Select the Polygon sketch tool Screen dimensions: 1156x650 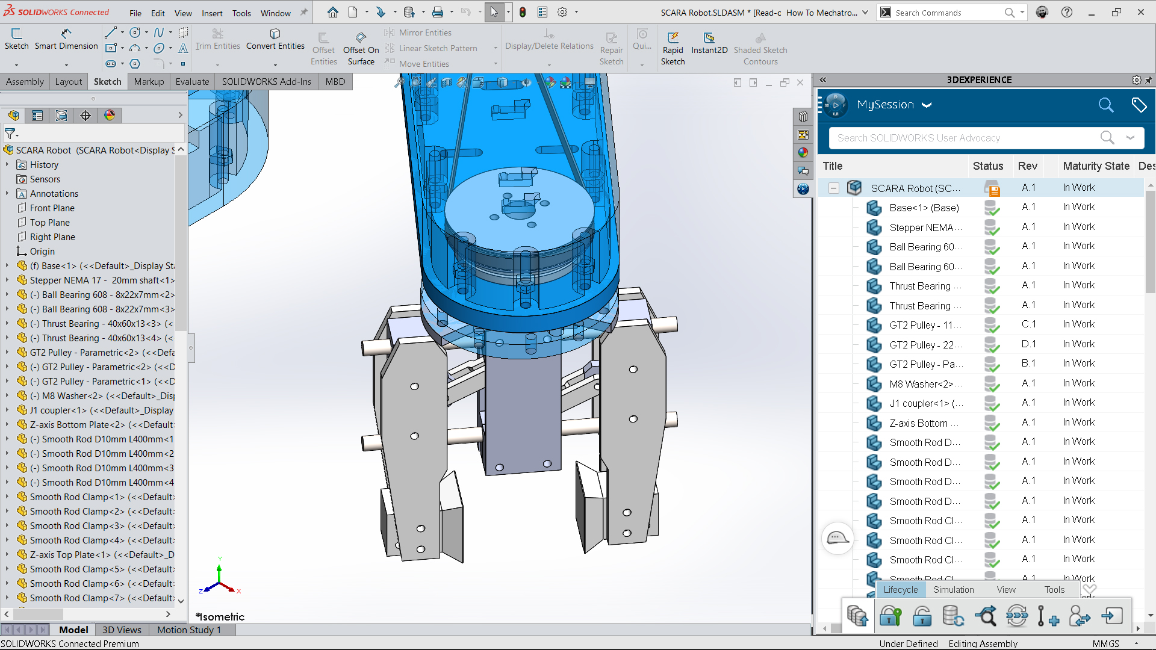pyautogui.click(x=135, y=64)
